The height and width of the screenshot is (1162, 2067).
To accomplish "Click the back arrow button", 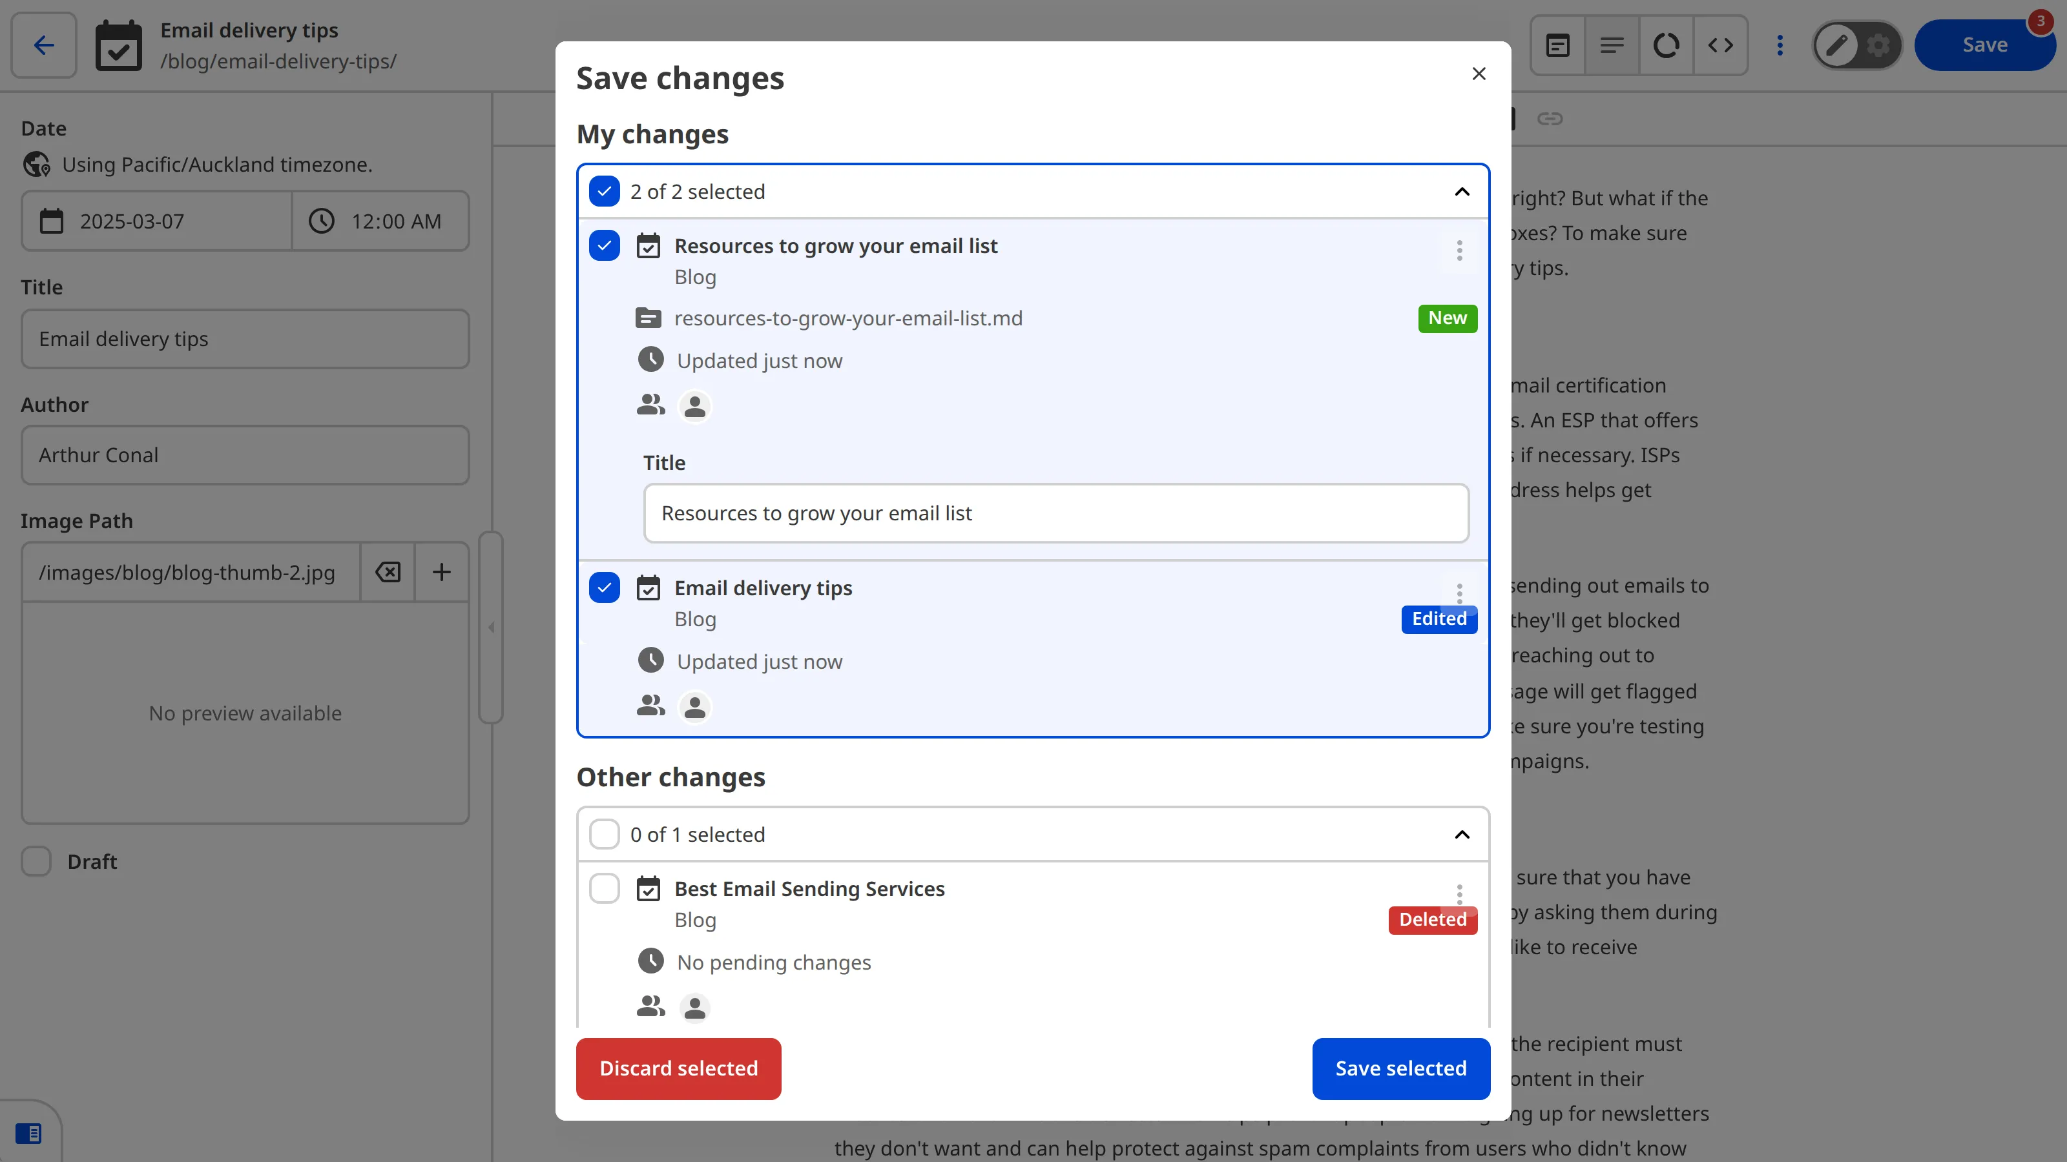I will click(x=44, y=45).
